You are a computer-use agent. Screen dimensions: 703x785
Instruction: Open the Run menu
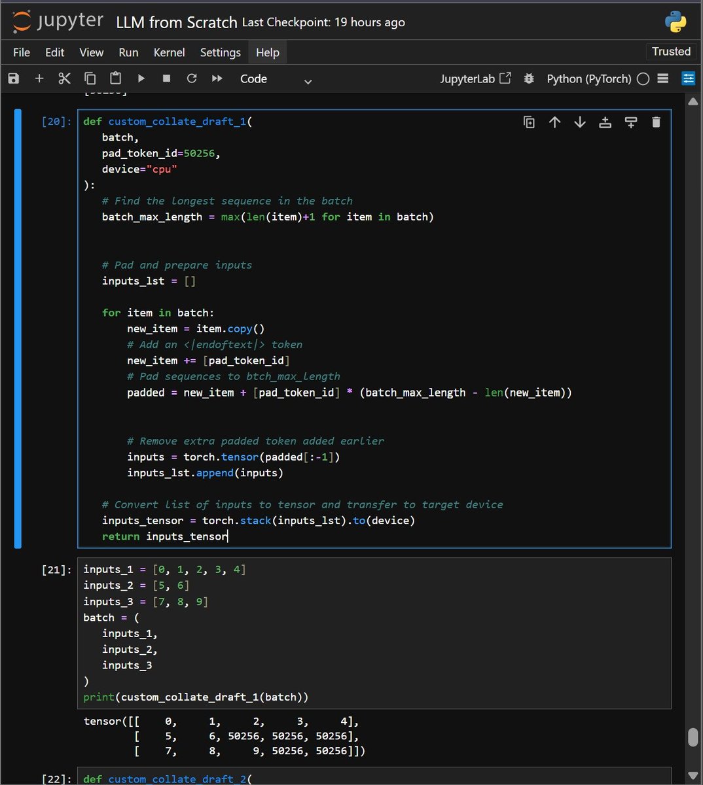point(128,52)
